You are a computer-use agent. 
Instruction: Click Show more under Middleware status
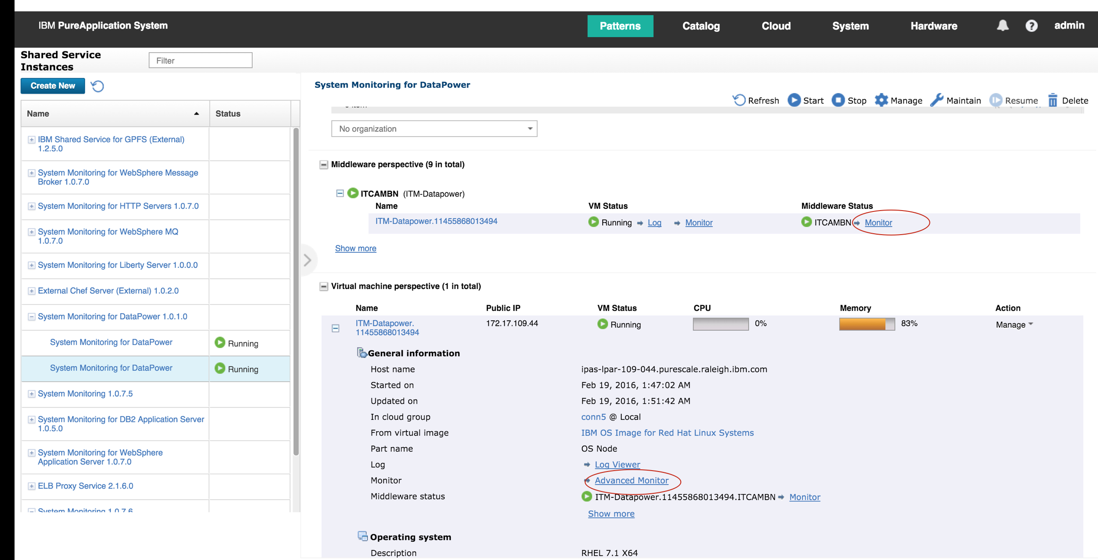click(611, 514)
